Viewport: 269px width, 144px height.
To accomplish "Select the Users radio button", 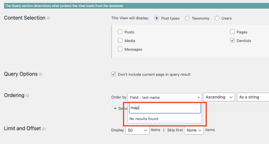I will (x=217, y=18).
